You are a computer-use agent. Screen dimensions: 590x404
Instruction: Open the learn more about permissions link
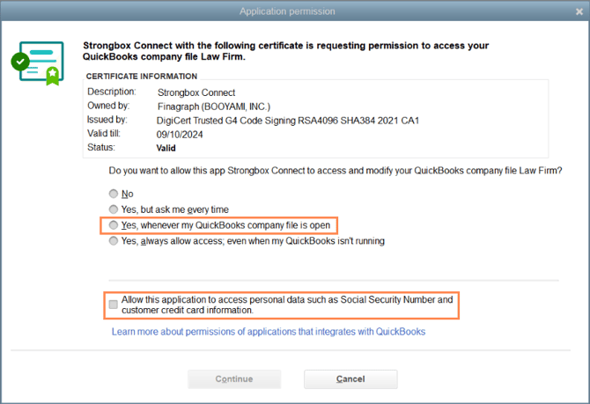pos(269,332)
